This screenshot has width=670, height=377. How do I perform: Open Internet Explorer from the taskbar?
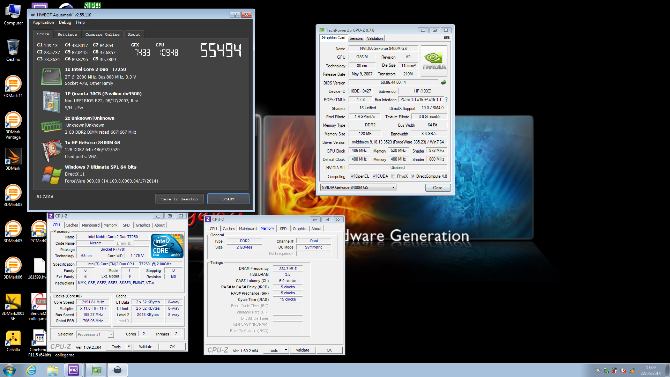click(x=31, y=370)
